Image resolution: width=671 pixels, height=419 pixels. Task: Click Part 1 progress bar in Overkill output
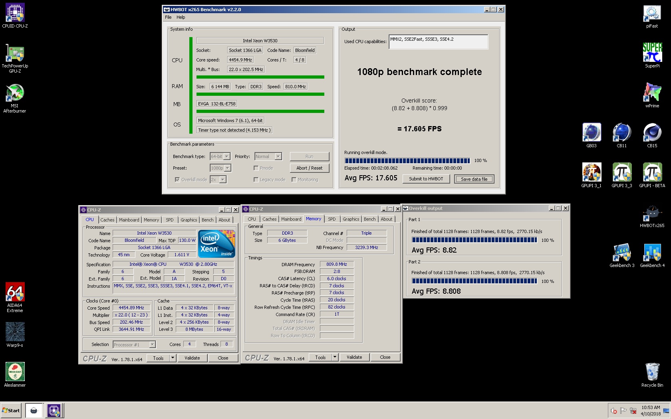click(x=474, y=240)
